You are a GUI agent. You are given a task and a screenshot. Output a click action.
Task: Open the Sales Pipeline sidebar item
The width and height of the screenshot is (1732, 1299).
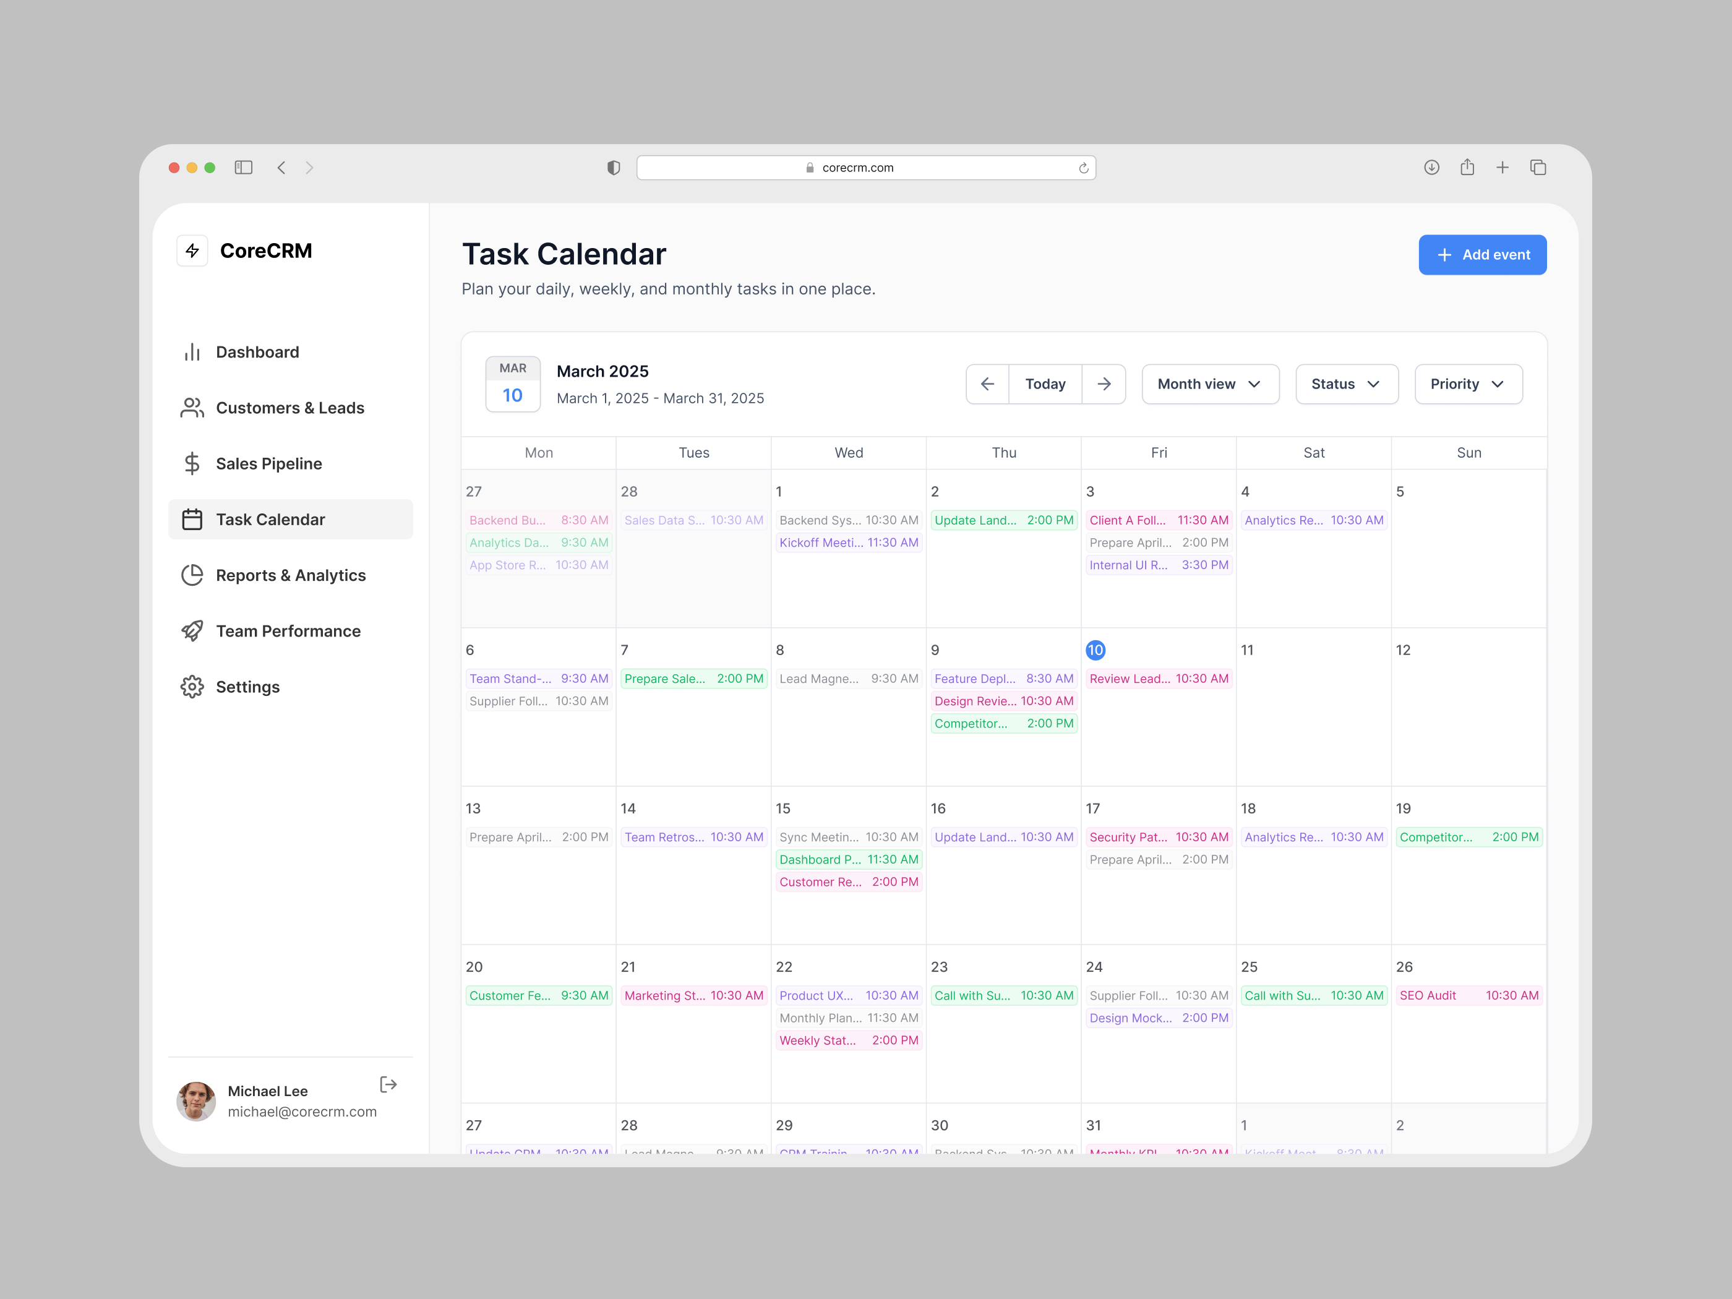tap(268, 463)
